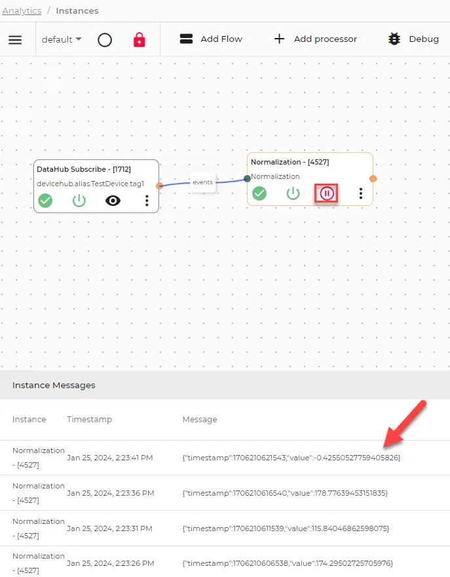
Task: Click the Timestamp column header
Action: pyautogui.click(x=89, y=420)
